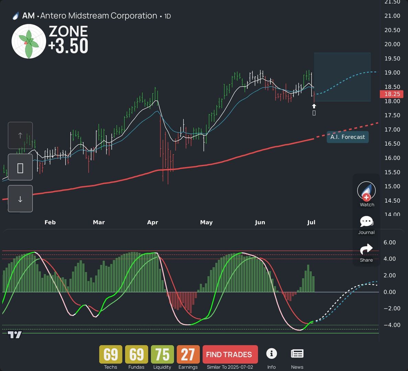Click the Jul month label

(x=311, y=222)
